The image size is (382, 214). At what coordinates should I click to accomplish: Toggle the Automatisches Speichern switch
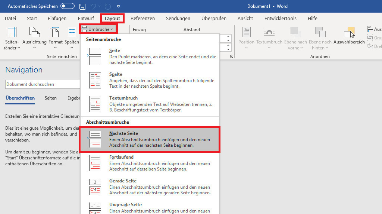(68, 6)
